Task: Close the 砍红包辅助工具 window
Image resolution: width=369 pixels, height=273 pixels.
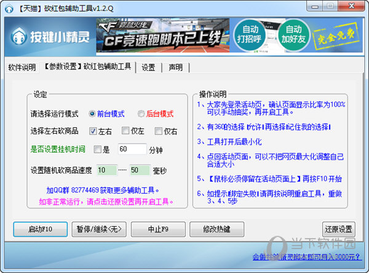Action: (x=351, y=6)
